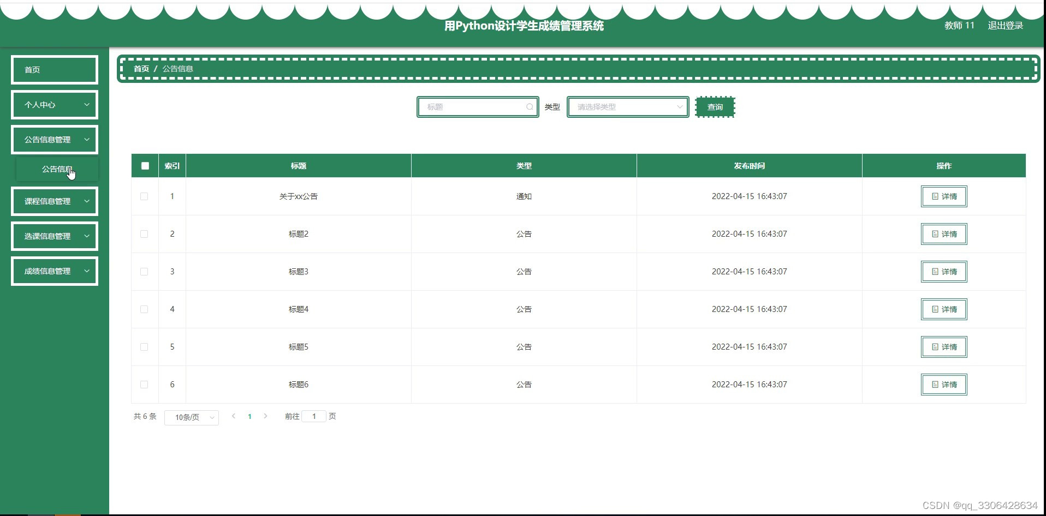Click 退出登录 to log out
The image size is (1046, 516).
[1006, 26]
